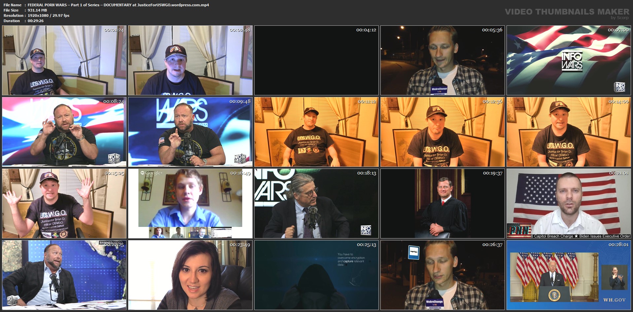The image size is (633, 312).
Task: Select the thumbnail at 00:11:12
Action: pos(316,132)
